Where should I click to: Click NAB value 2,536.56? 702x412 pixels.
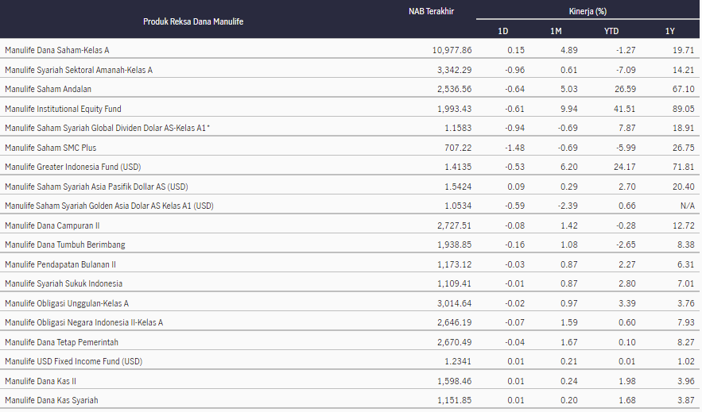455,89
